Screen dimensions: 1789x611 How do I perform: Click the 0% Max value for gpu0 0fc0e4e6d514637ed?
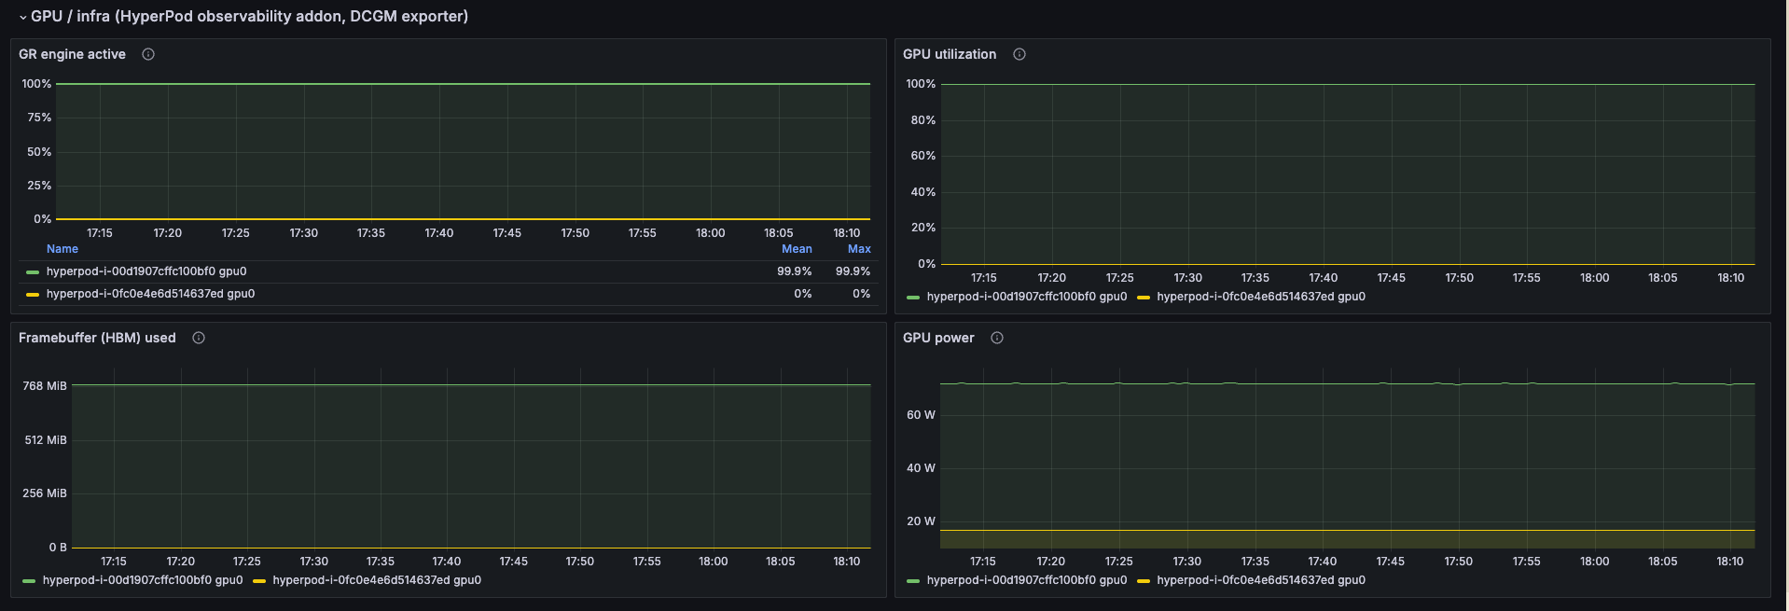coord(862,294)
